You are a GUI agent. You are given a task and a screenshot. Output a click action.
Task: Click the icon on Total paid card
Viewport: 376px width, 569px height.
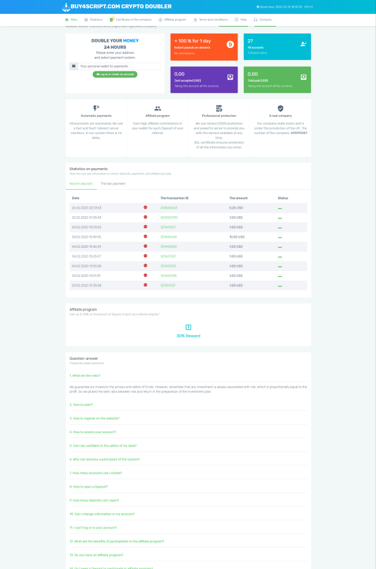[303, 77]
